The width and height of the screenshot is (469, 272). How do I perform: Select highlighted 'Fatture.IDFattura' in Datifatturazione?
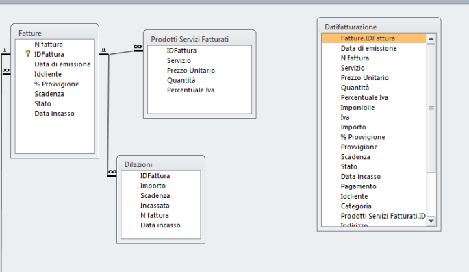pos(374,38)
